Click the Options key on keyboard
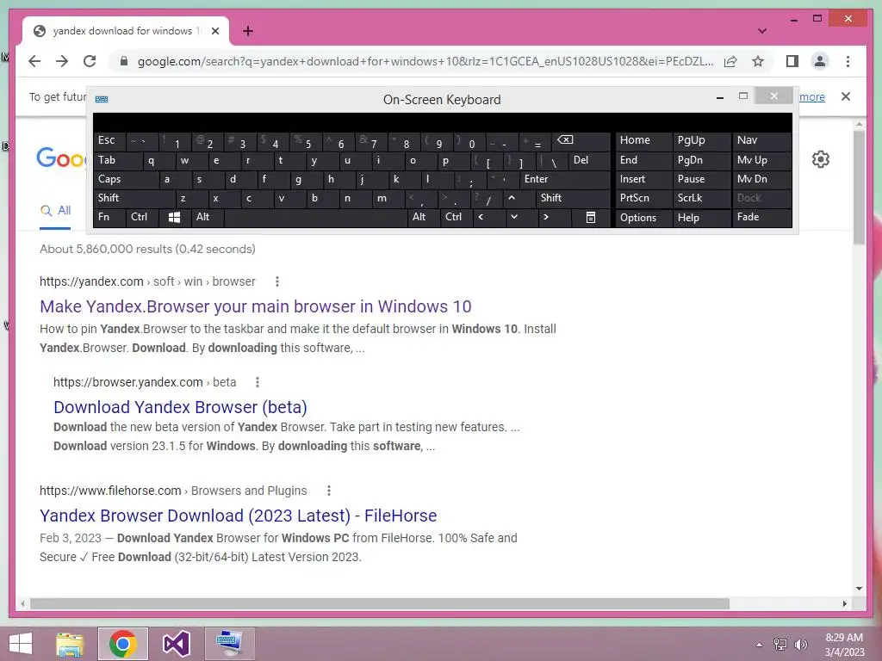The image size is (882, 661). coord(644,218)
